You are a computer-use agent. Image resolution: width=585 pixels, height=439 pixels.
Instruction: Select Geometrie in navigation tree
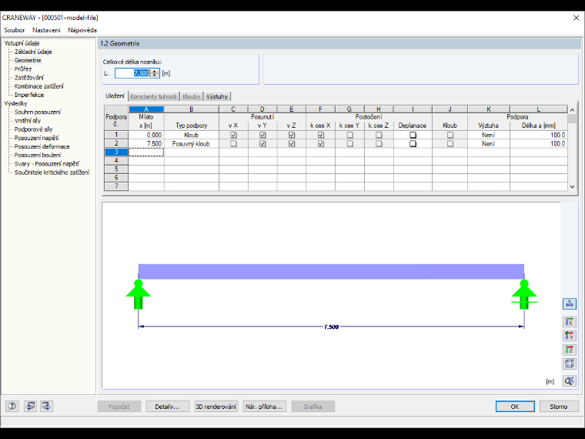click(x=28, y=60)
